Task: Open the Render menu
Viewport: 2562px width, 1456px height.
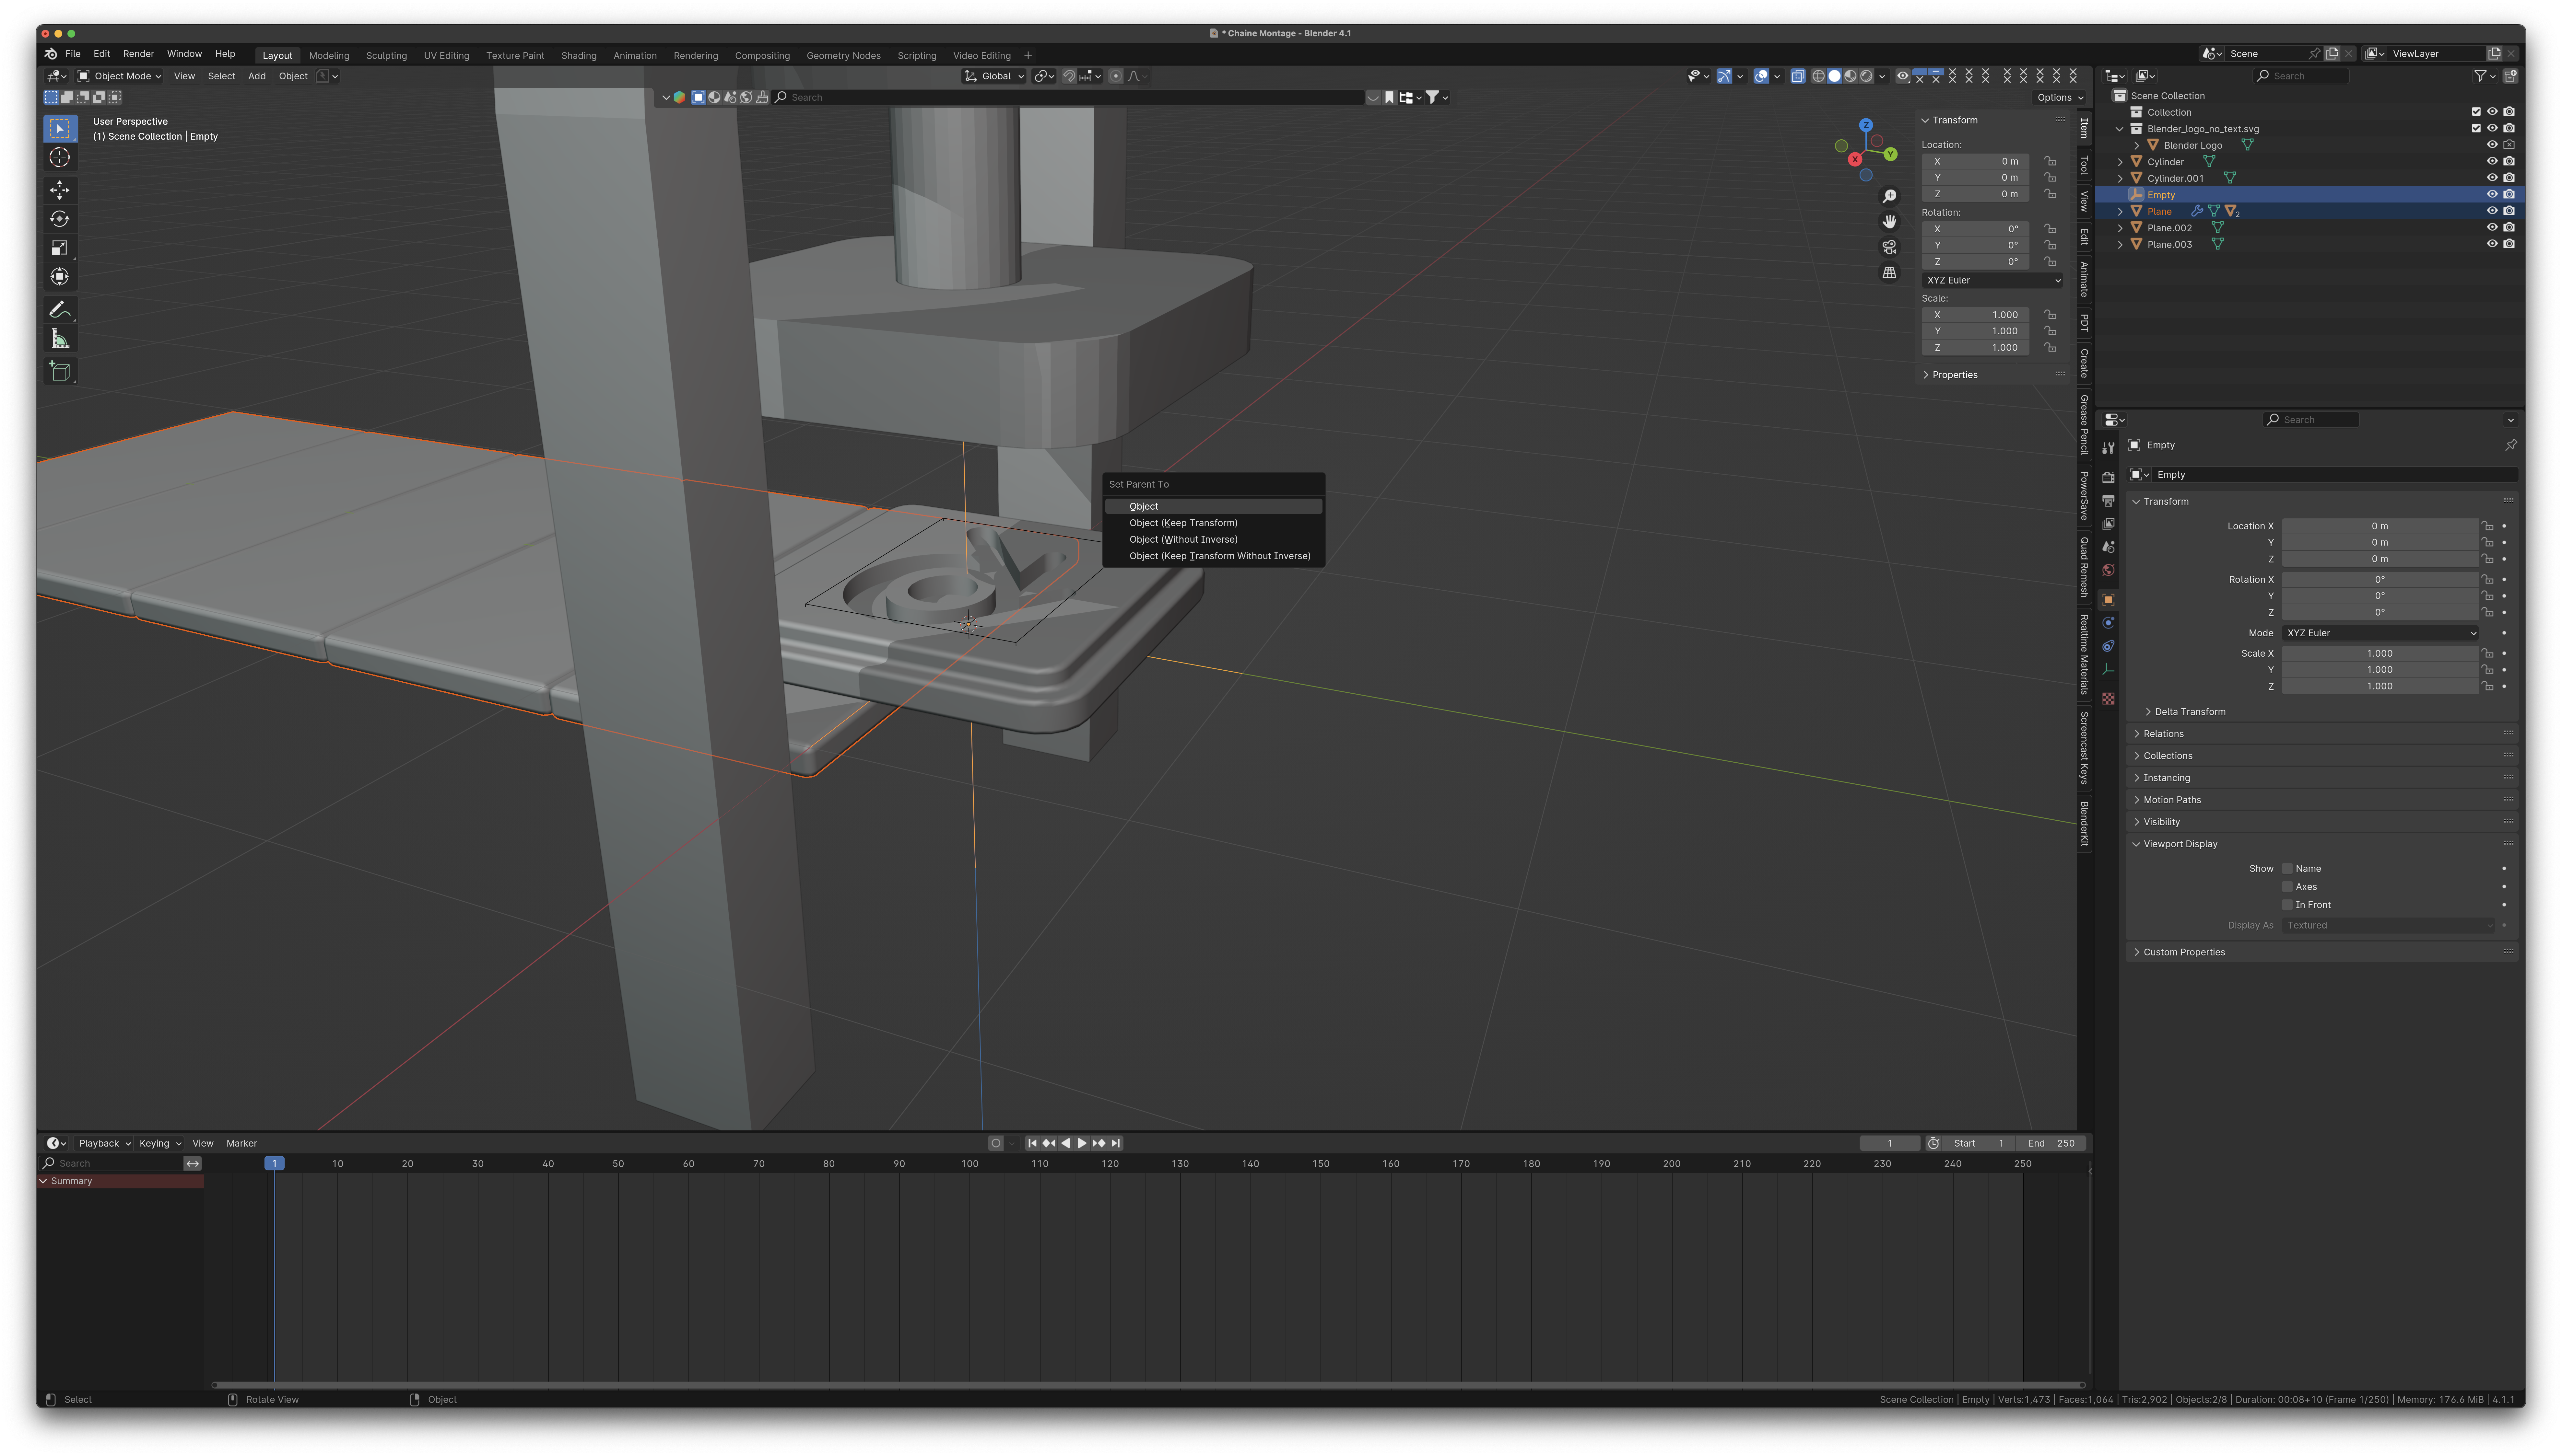Action: click(x=138, y=54)
